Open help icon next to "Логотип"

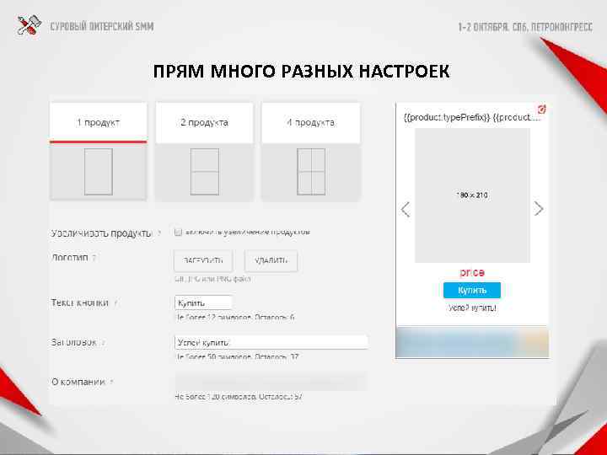click(x=94, y=258)
